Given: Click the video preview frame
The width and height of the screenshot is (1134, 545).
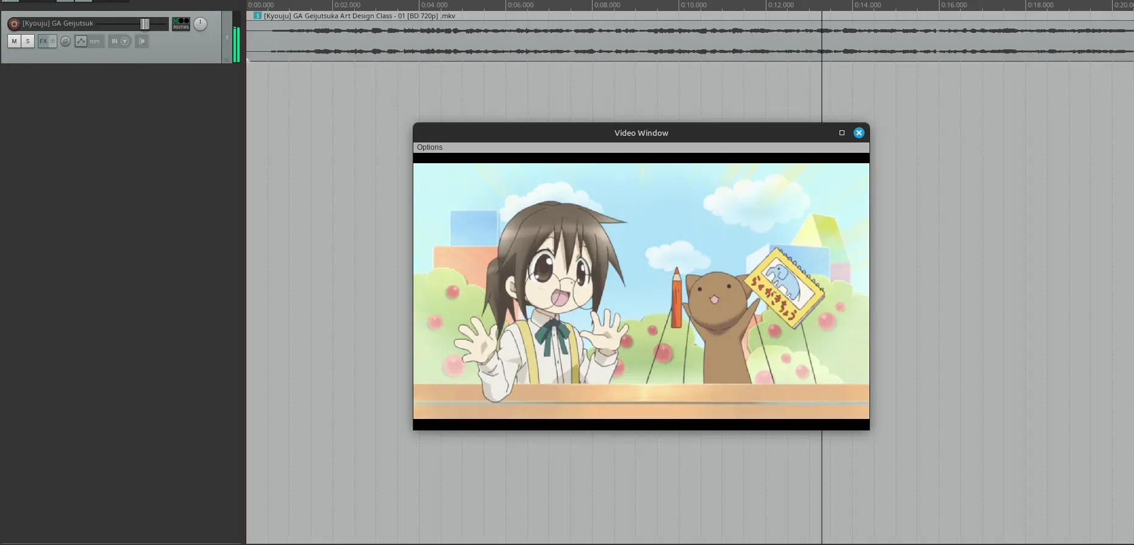Looking at the screenshot, I should (x=641, y=291).
